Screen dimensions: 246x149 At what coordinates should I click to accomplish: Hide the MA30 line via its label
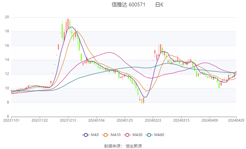click(137, 135)
